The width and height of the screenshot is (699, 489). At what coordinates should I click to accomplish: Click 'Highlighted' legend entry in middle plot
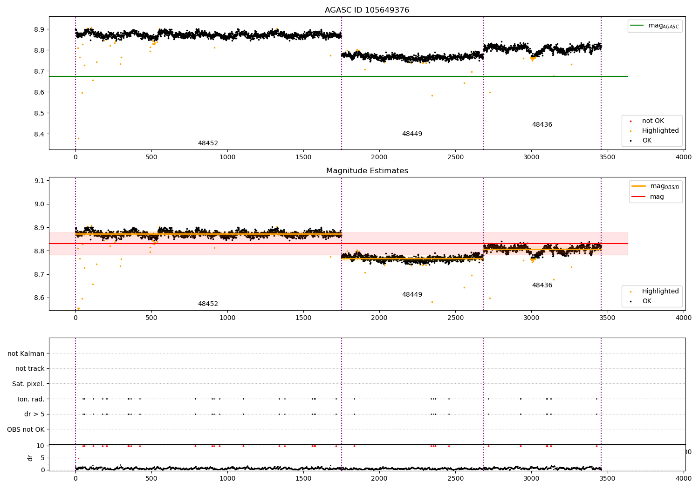(x=655, y=292)
